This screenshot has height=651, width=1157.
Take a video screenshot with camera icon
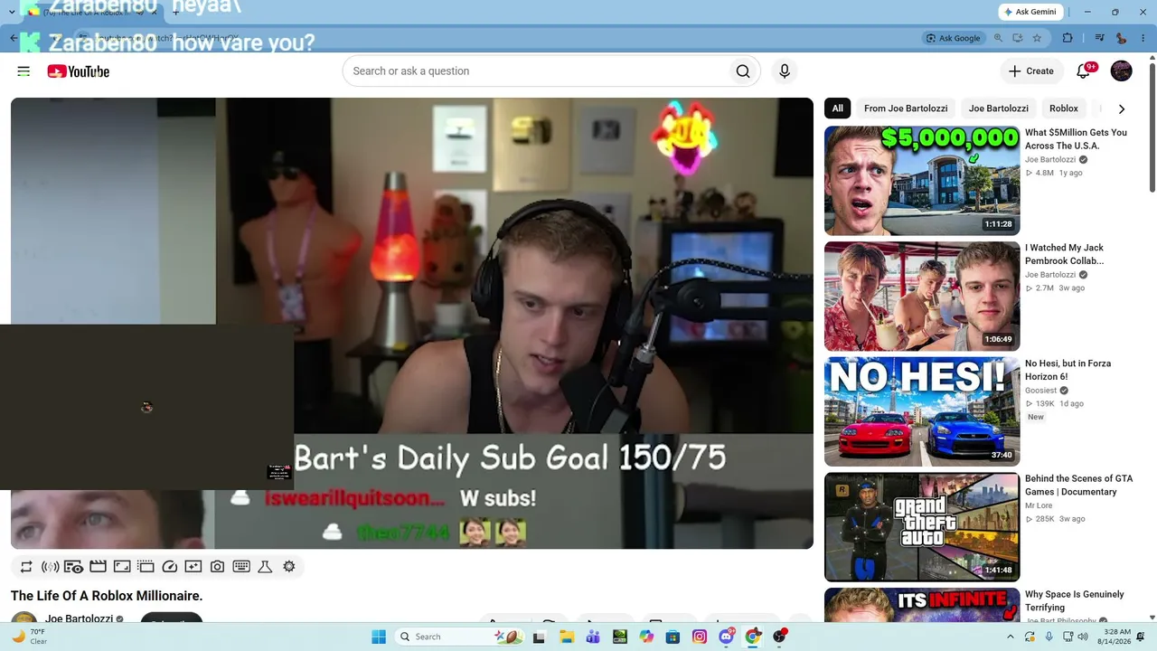coord(217,567)
